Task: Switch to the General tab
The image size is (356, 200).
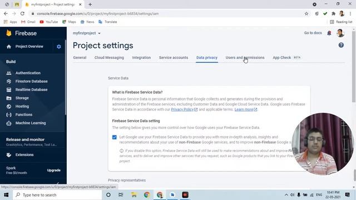Action: click(80, 58)
